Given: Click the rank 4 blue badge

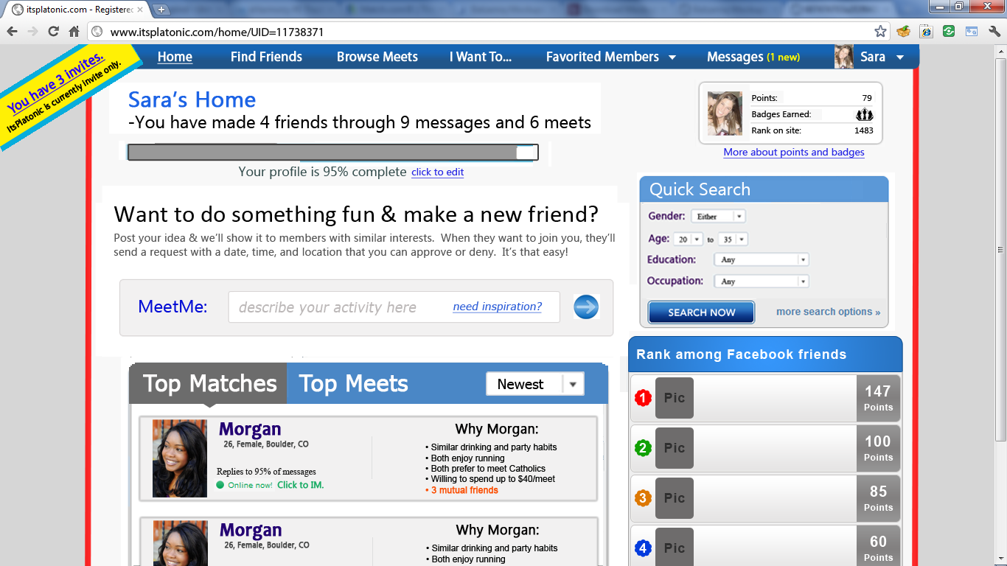Looking at the screenshot, I should (643, 548).
